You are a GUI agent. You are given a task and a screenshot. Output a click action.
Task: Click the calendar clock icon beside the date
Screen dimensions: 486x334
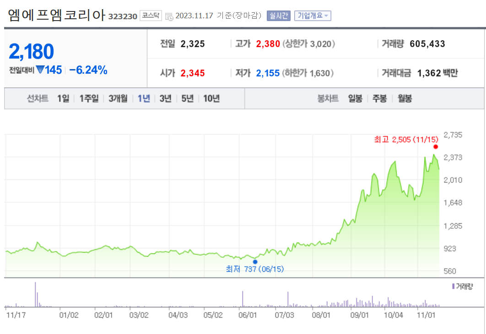click(169, 16)
